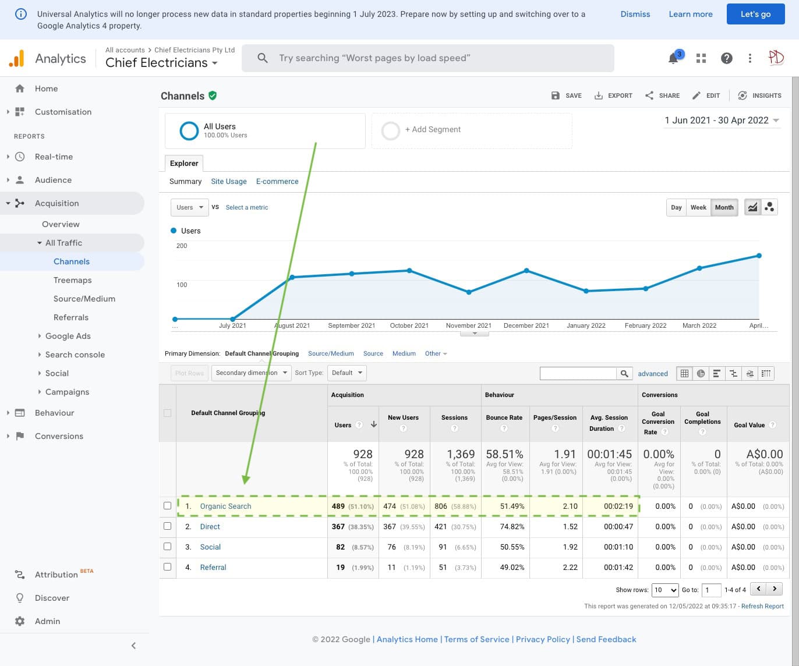Open the date range picker
799x666 pixels.
point(722,121)
